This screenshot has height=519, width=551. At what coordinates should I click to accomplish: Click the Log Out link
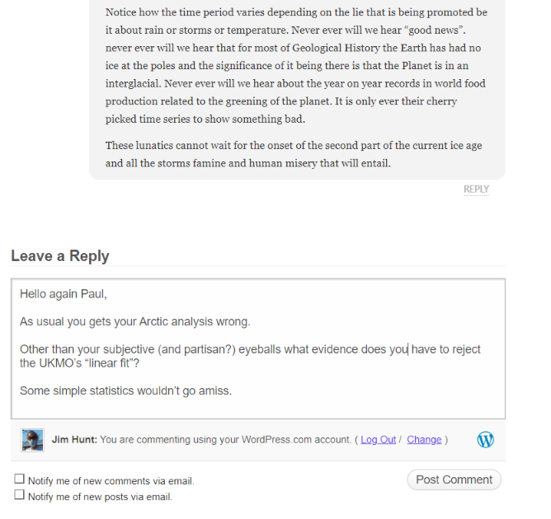pos(378,440)
